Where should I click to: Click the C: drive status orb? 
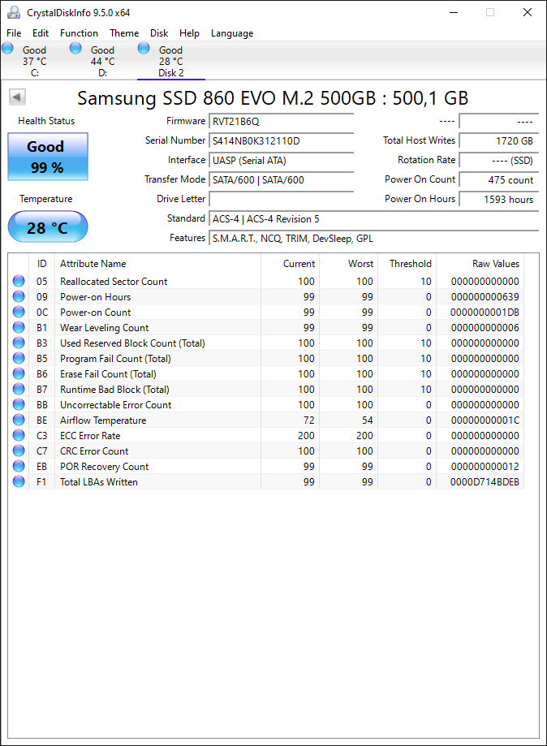coord(7,48)
